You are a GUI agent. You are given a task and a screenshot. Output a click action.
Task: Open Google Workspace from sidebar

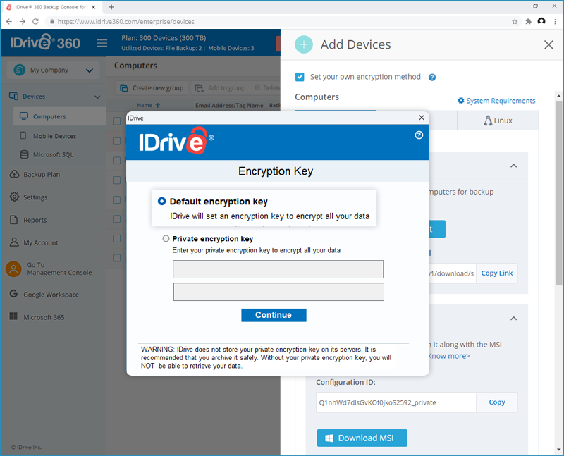click(x=51, y=295)
